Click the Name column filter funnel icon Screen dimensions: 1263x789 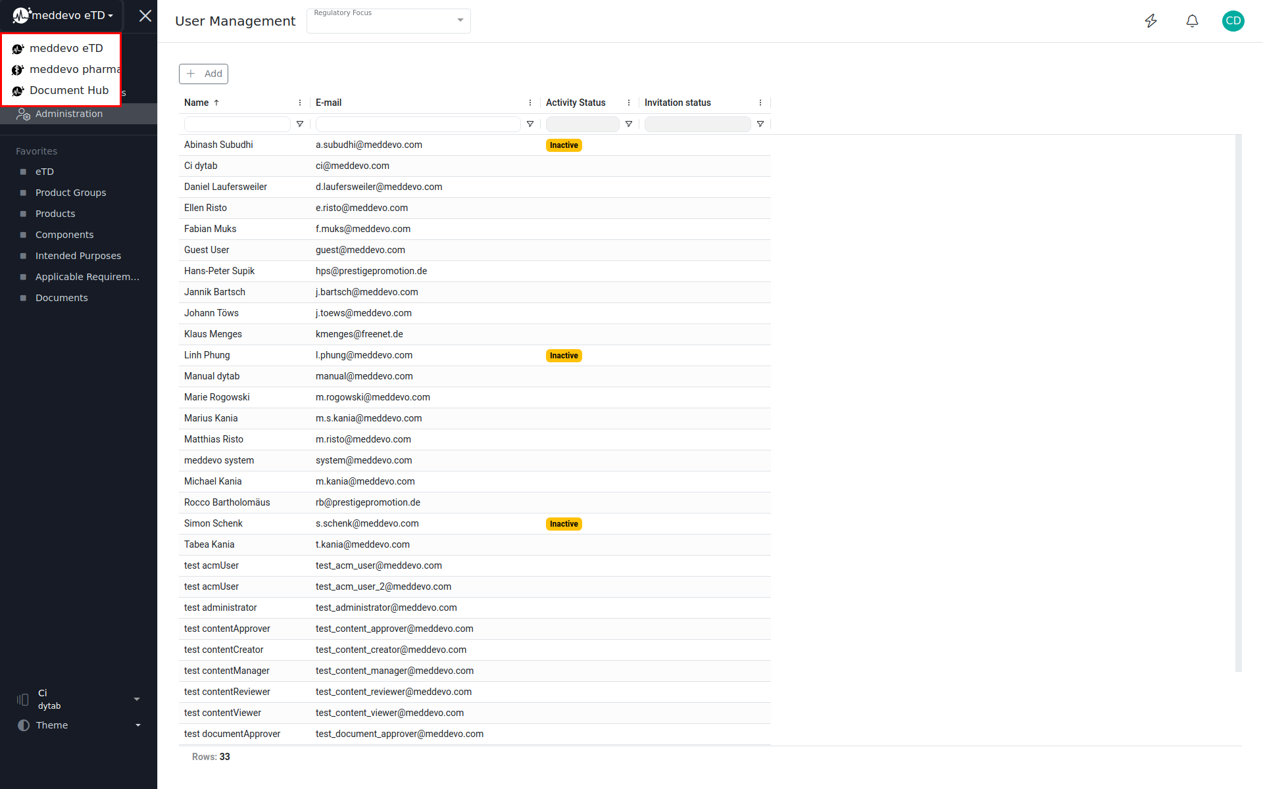tap(300, 124)
